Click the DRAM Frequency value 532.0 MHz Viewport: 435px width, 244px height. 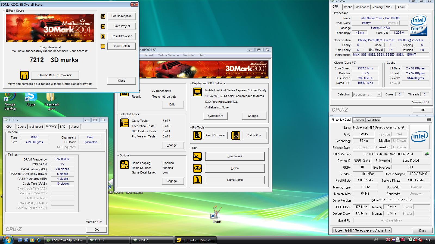62,159
